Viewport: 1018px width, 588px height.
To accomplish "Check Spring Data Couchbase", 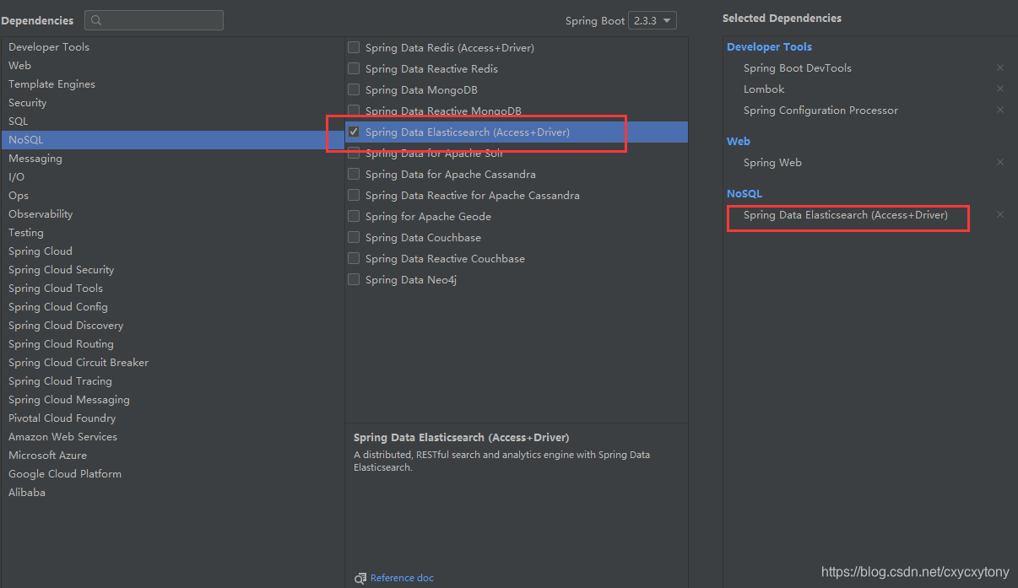I will (354, 238).
